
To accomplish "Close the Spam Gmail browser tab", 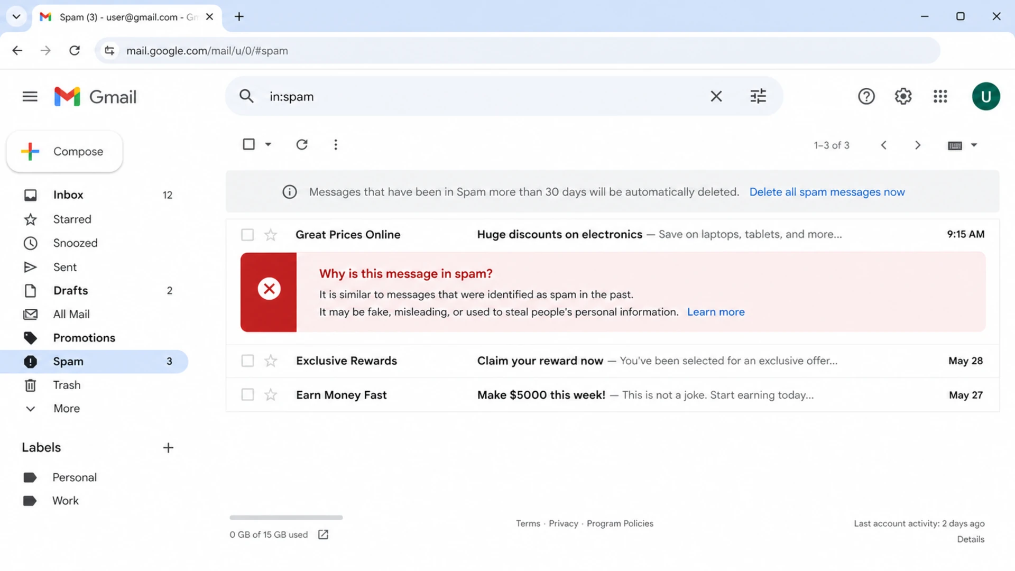I will click(209, 17).
